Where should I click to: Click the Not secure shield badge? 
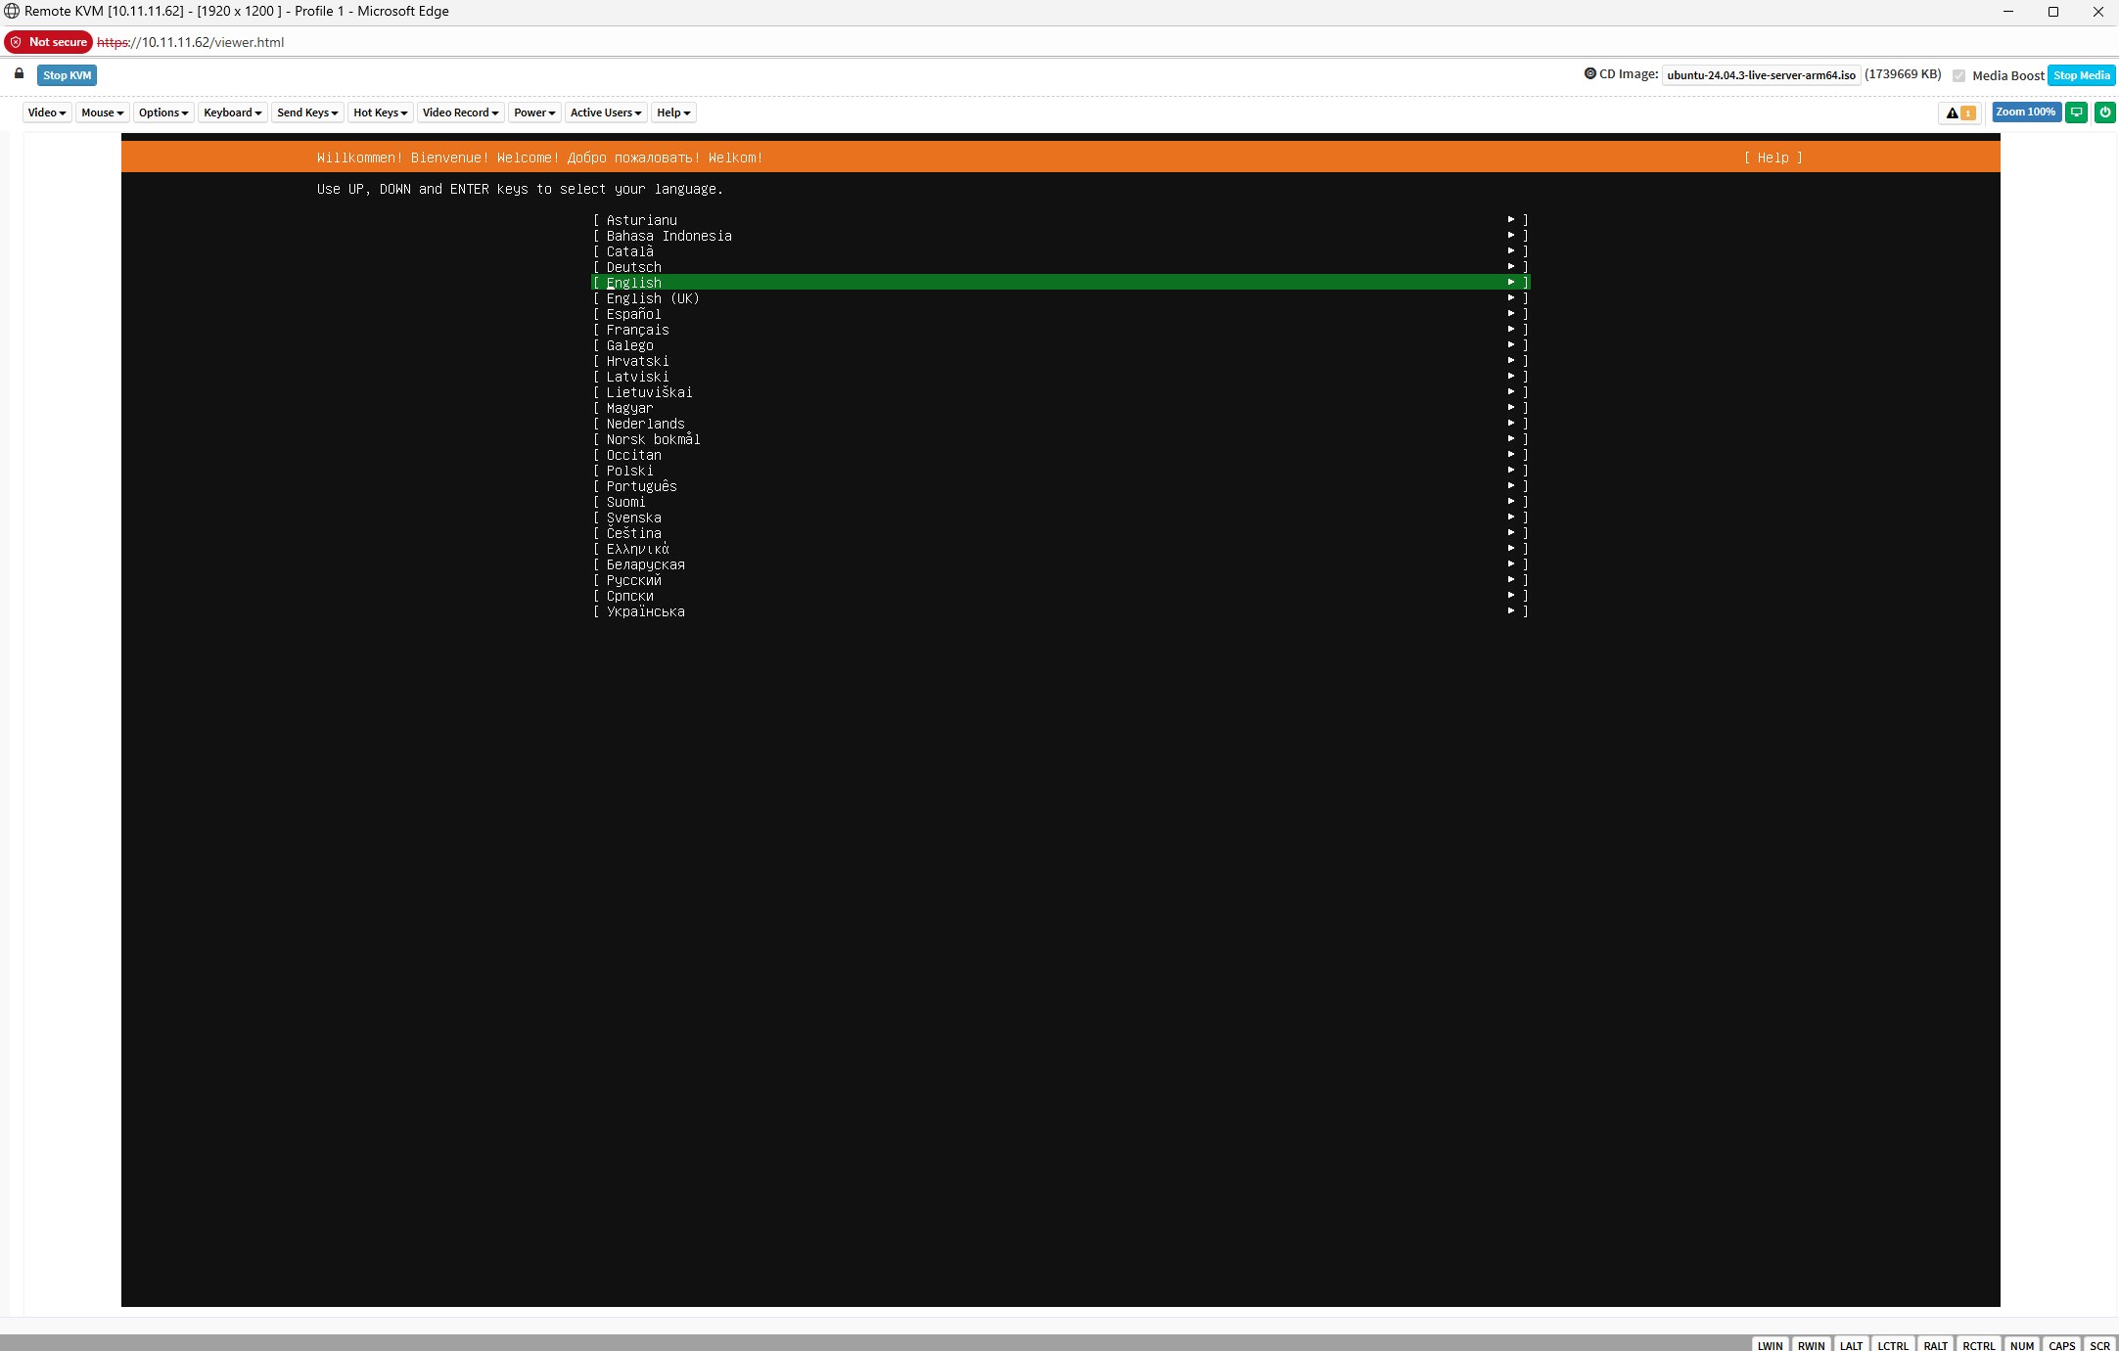[x=48, y=42]
